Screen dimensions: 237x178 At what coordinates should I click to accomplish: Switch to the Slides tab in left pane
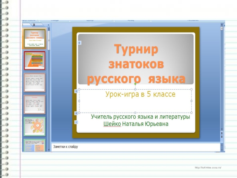25,25
